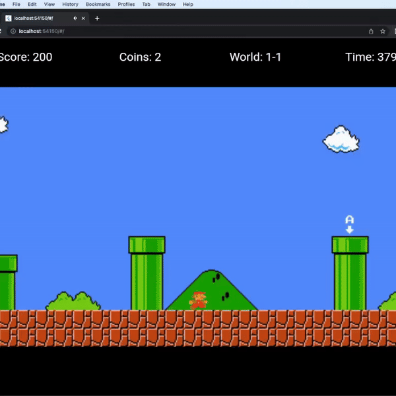This screenshot has width=396, height=396.
Task: Click the Mario character sprite
Action: tap(198, 300)
